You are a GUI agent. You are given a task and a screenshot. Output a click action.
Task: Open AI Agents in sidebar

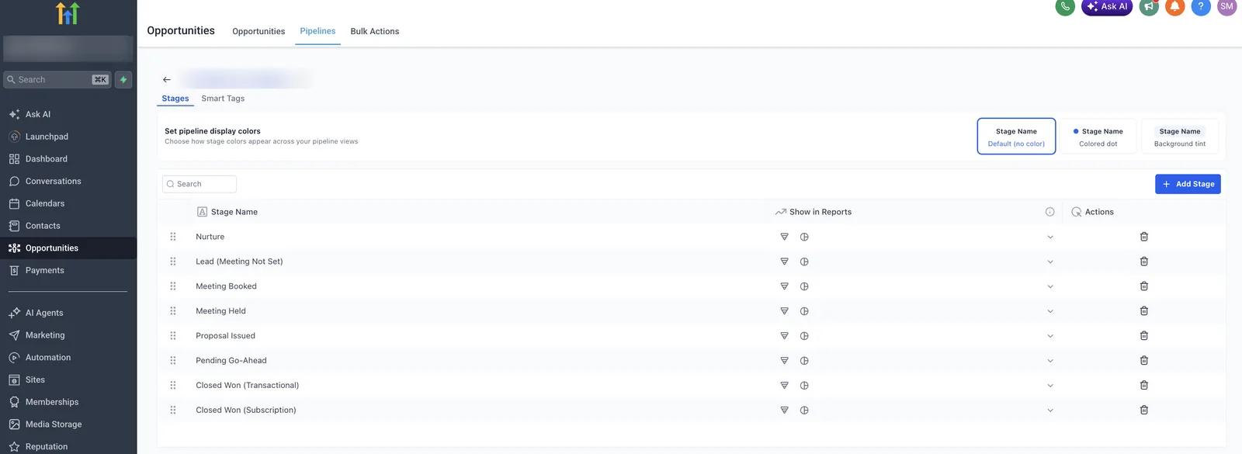pos(68,313)
